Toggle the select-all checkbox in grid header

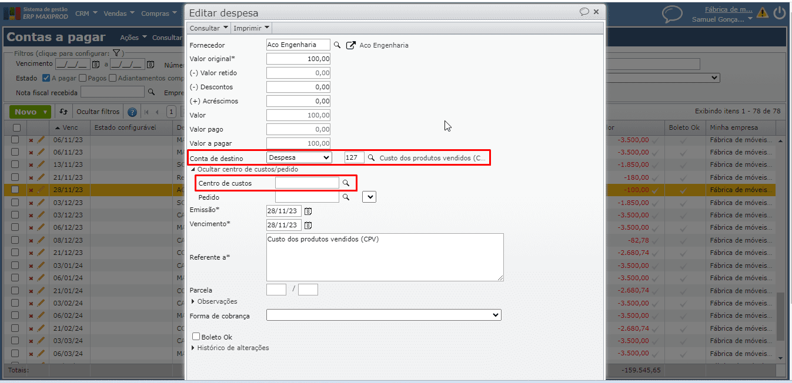[16, 127]
